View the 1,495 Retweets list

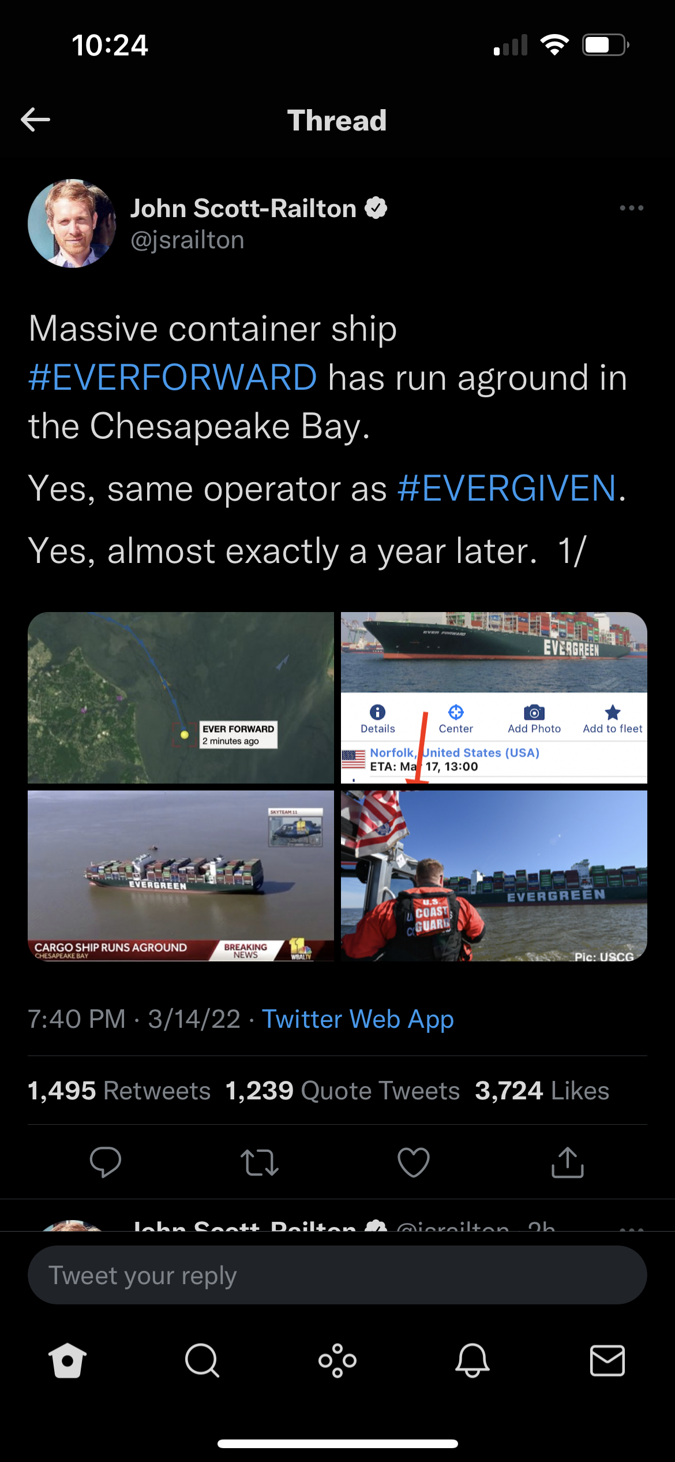pyautogui.click(x=119, y=1091)
